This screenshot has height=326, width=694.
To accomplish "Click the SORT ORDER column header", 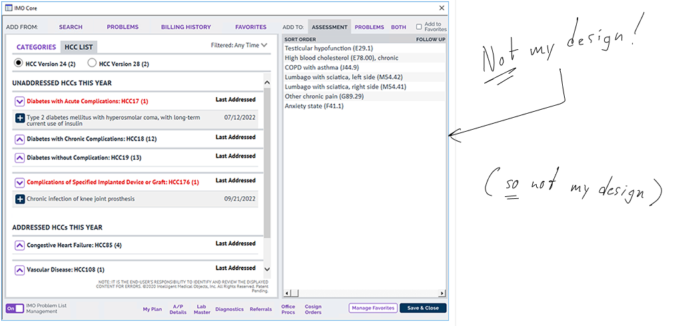I will click(x=300, y=39).
